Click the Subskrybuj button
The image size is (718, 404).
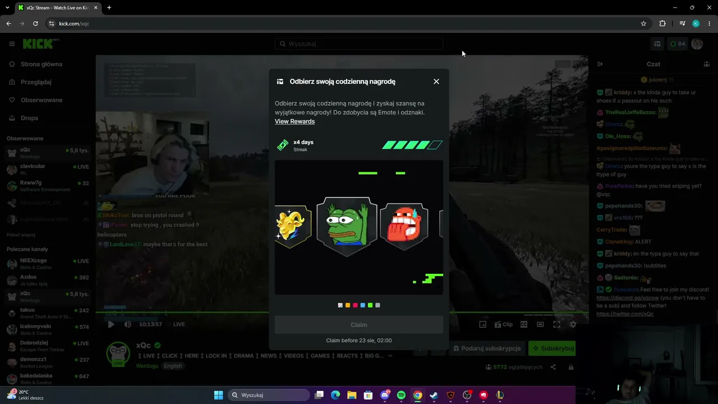(553, 348)
